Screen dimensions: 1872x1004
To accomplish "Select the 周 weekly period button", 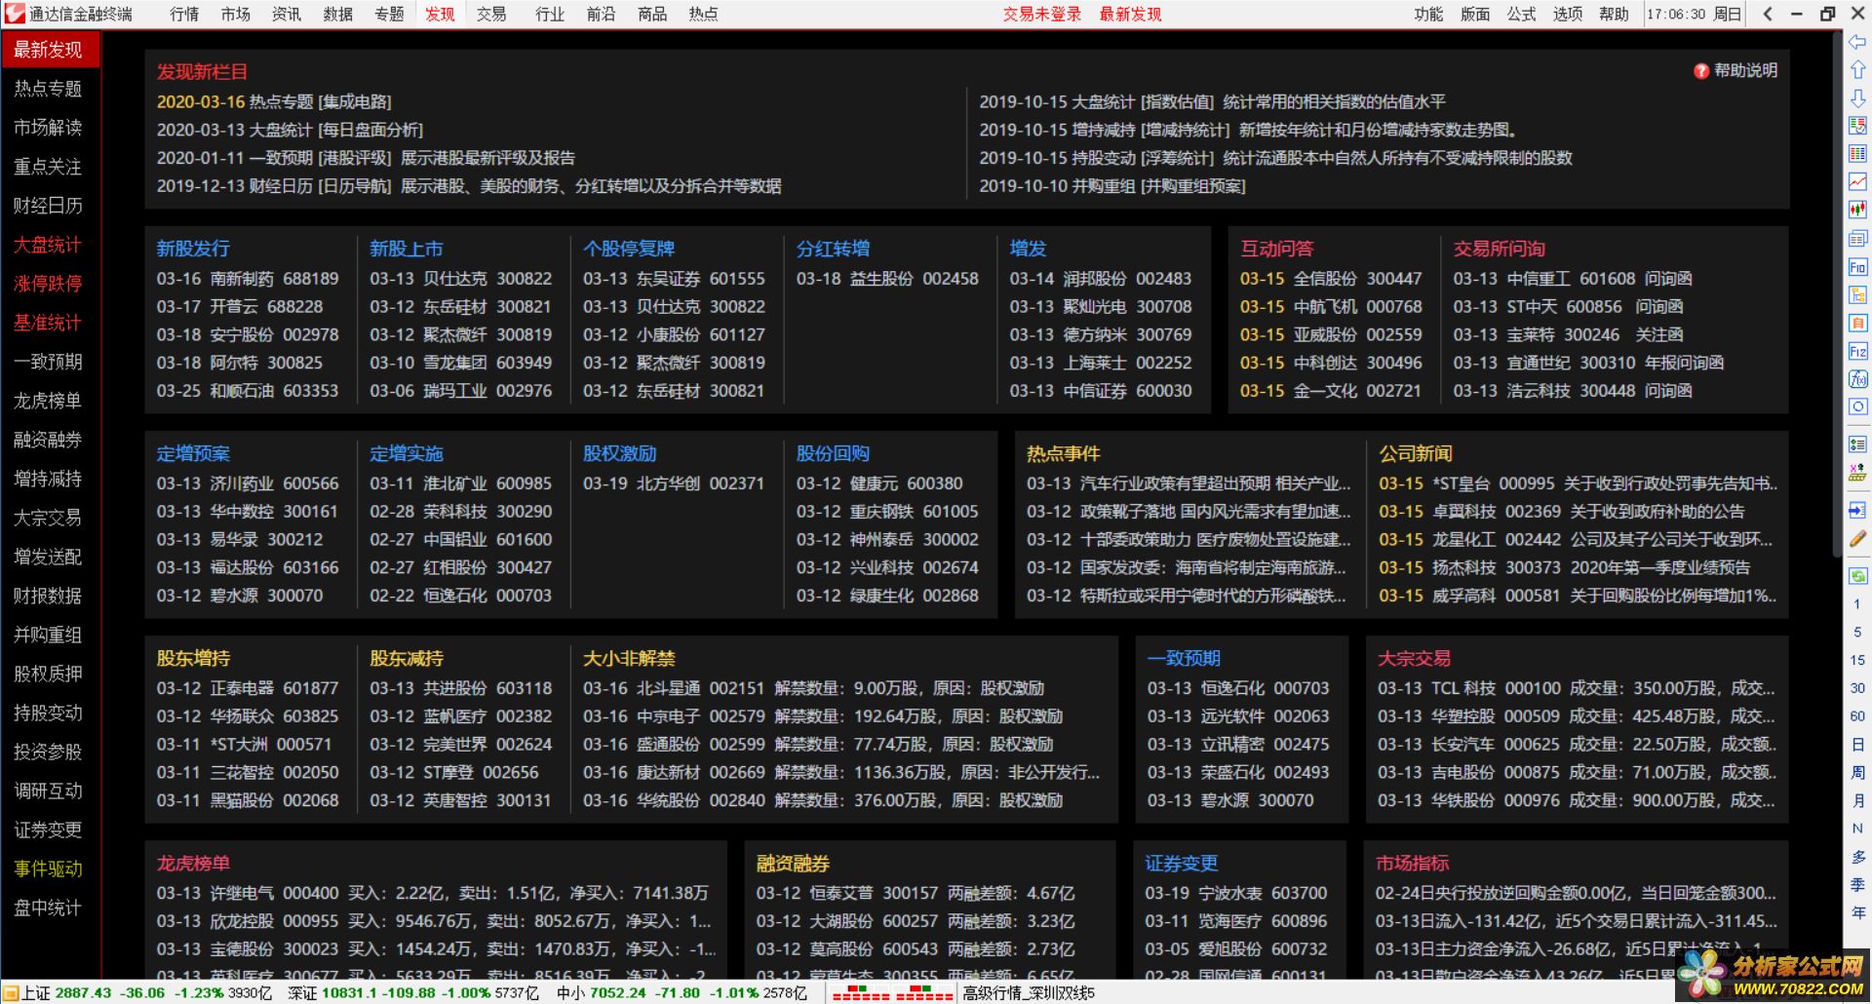I will (1857, 773).
